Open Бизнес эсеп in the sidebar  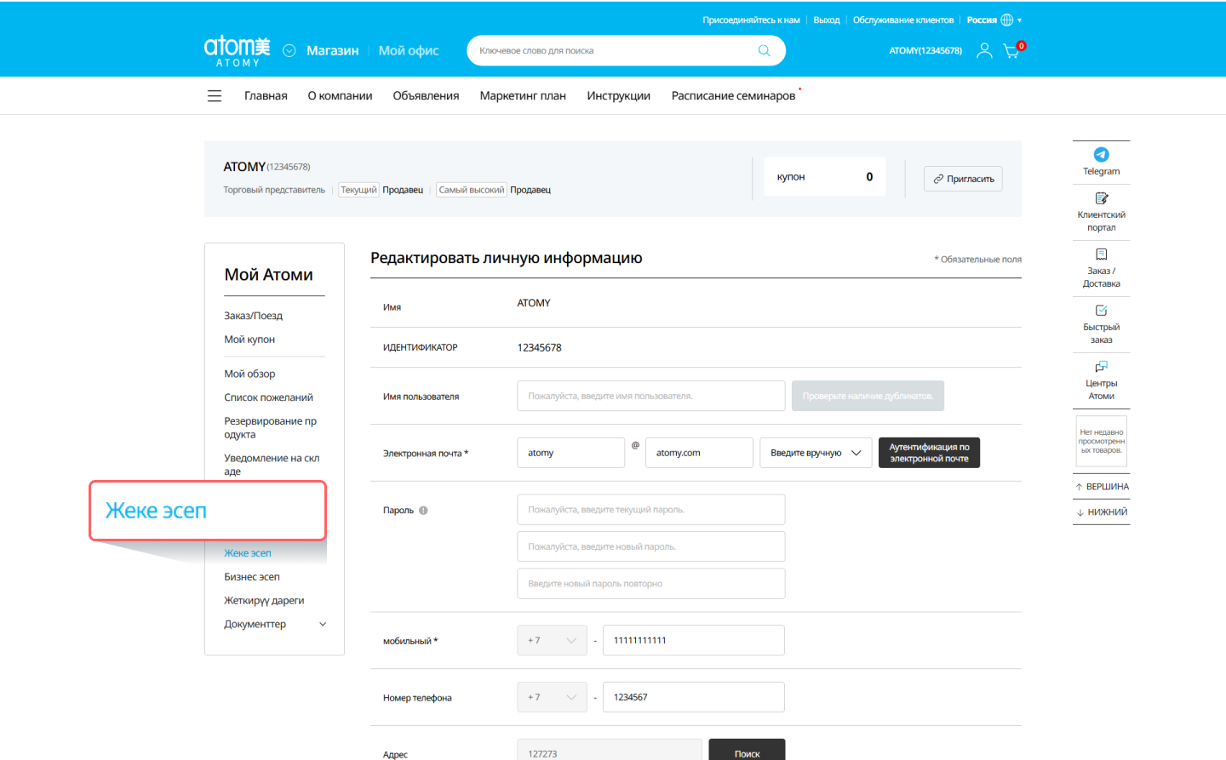252,577
